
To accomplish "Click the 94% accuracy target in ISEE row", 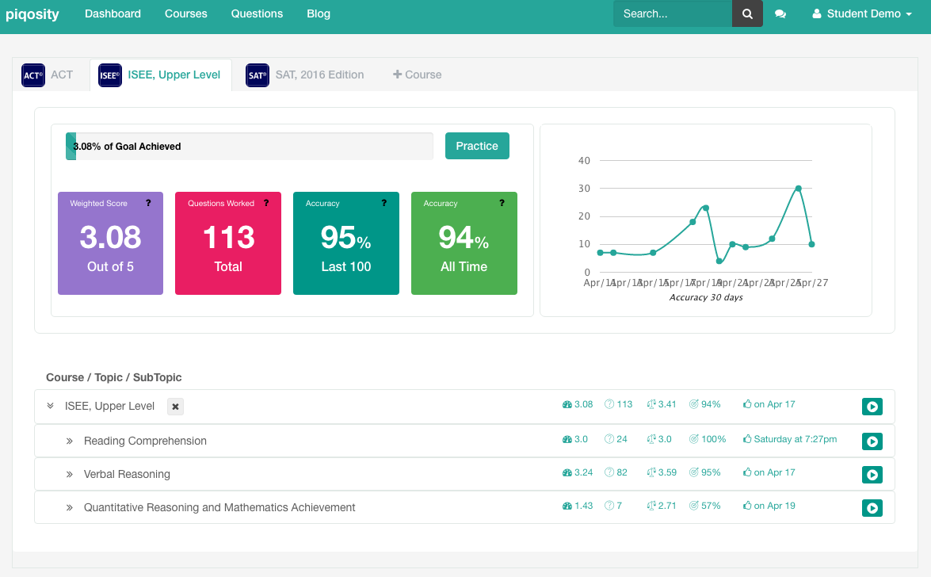I will tap(704, 404).
